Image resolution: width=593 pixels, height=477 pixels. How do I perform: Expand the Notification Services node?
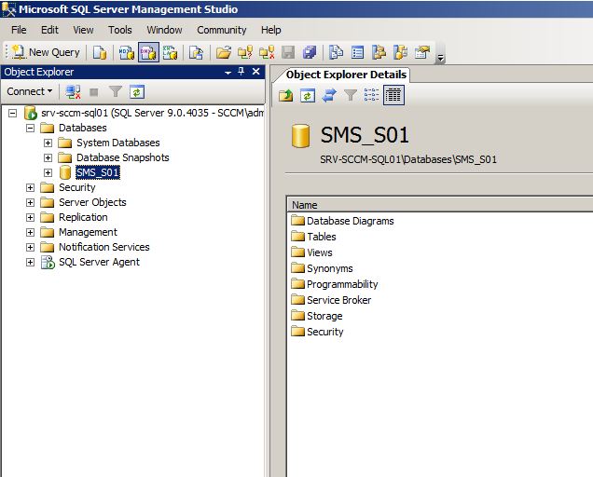[30, 247]
